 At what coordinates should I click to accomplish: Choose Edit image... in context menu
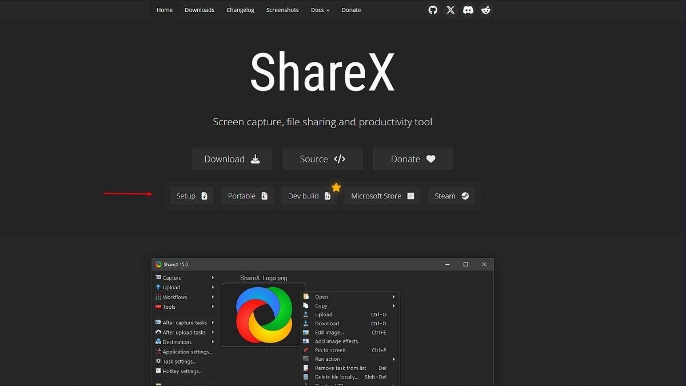point(350,332)
